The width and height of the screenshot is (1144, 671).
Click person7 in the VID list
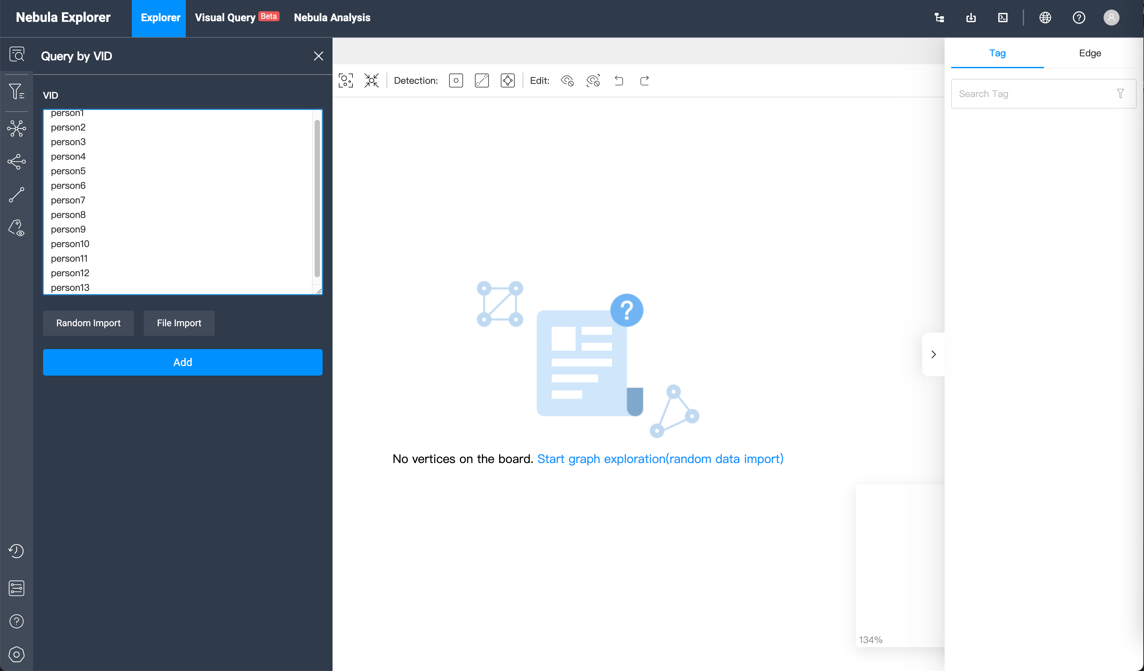68,200
